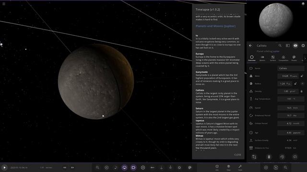Switch to the Overview tab

click(x=252, y=58)
